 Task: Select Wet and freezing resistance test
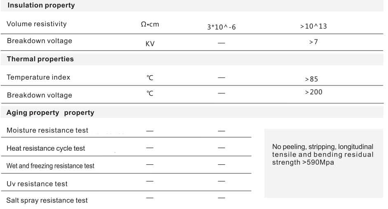[x=50, y=166]
